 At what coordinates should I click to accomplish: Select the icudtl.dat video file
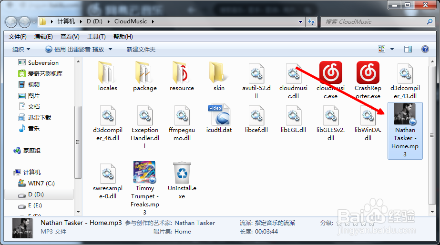219,118
